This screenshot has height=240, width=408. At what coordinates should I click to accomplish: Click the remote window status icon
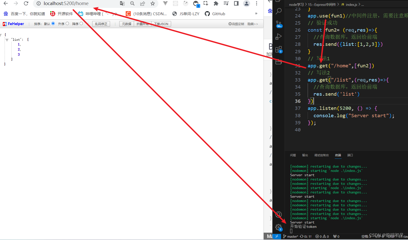coord(277,236)
